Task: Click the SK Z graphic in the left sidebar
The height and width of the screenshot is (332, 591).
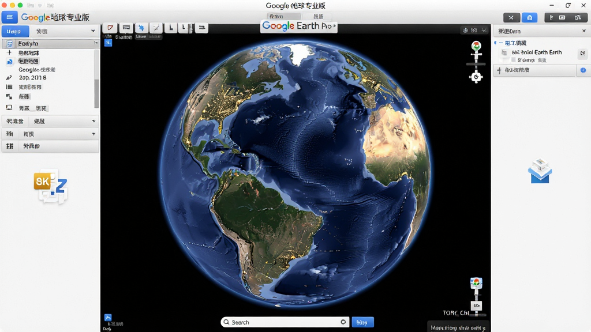Action: pyautogui.click(x=51, y=186)
